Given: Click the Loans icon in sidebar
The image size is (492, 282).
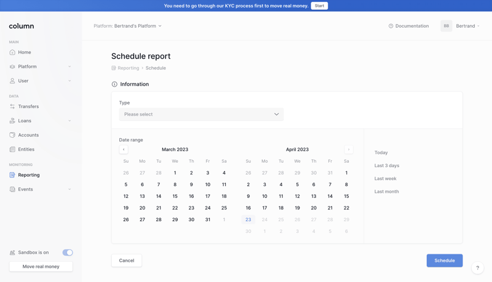Looking at the screenshot, I should 12,120.
